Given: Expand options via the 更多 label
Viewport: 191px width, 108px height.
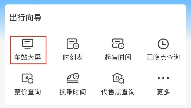Looking at the screenshot, I should 163,92.
